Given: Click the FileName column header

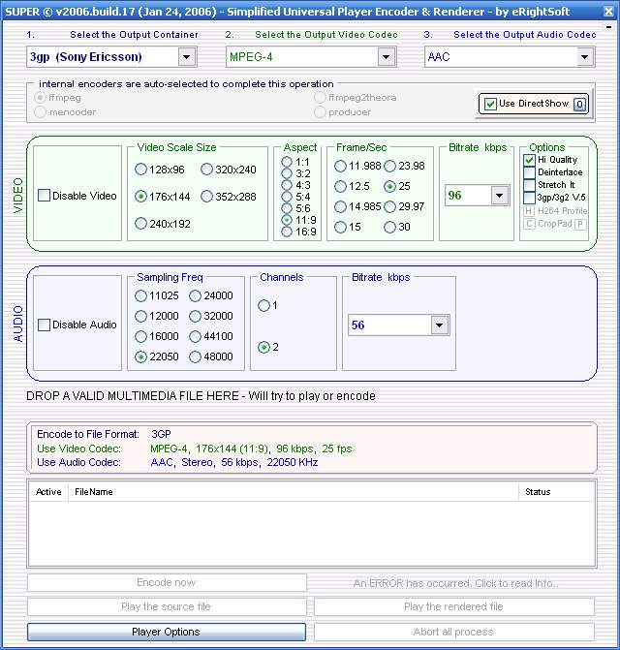Looking at the screenshot, I should (294, 492).
